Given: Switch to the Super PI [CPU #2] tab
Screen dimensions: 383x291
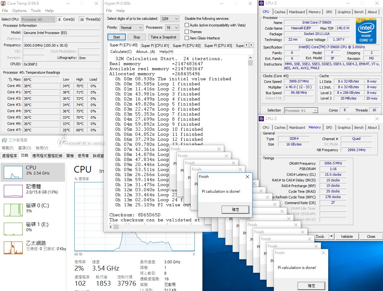Looking at the screenshot, I should pos(187,46).
